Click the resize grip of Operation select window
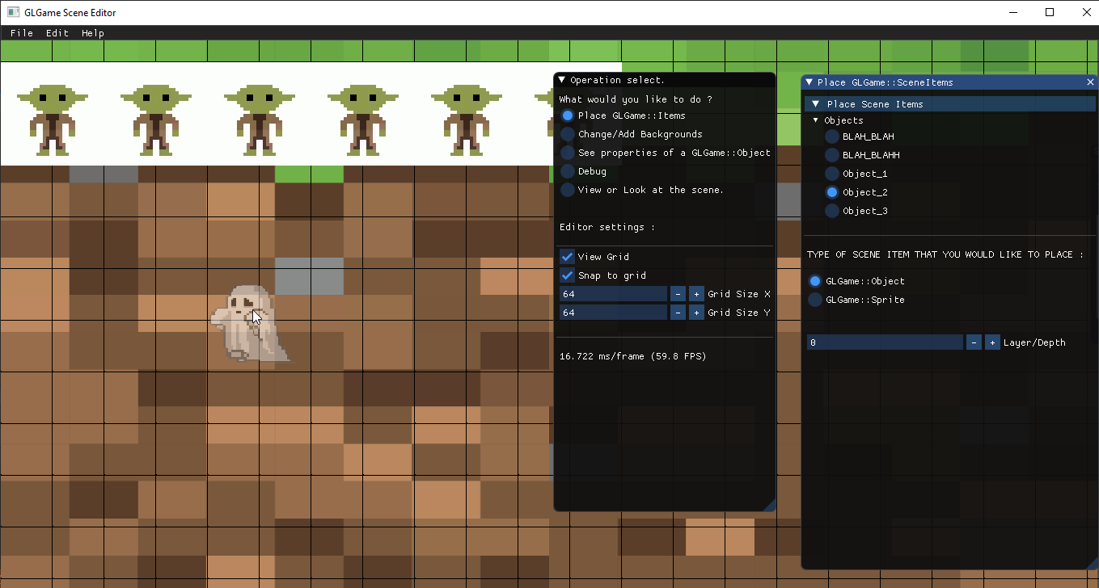The width and height of the screenshot is (1099, 588). [769, 505]
